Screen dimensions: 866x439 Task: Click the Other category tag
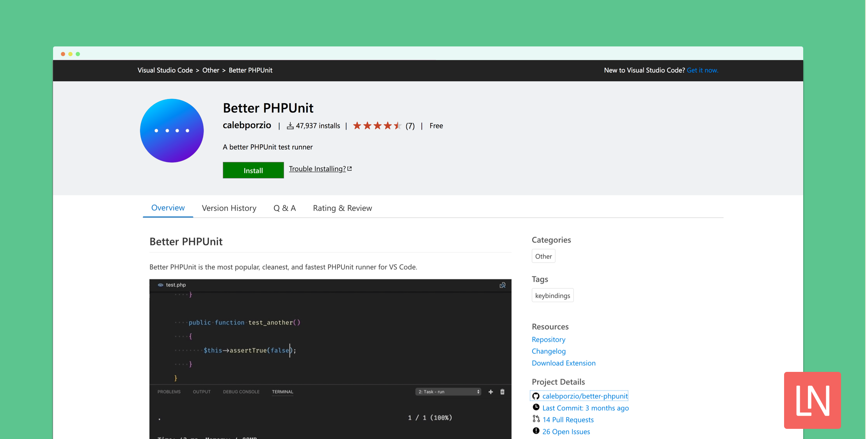point(543,256)
